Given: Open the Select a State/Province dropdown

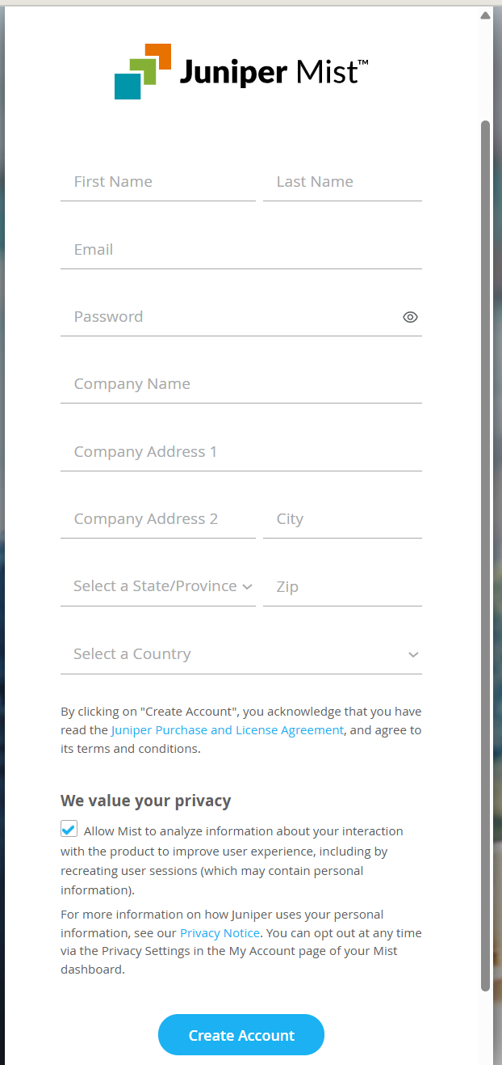Looking at the screenshot, I should pos(158,586).
